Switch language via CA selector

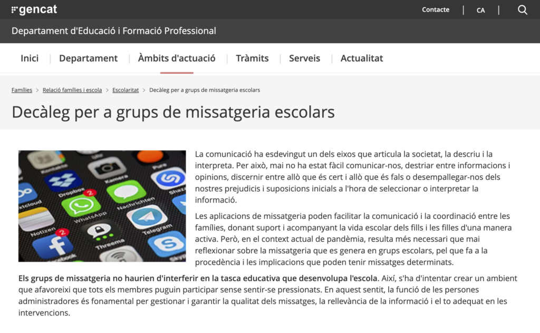coord(480,10)
